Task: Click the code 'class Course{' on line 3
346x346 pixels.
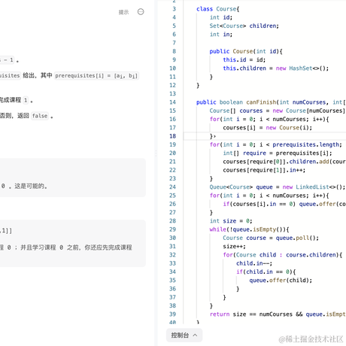Action: (x=218, y=9)
